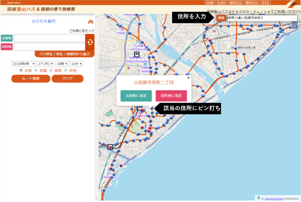
Task: Click the Ashigara station train icon on the map
Action: (137, 54)
